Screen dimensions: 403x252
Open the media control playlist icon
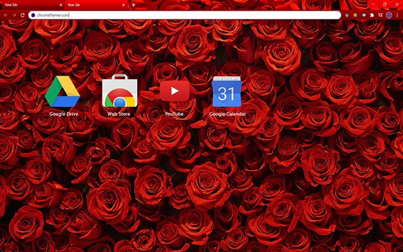(380, 15)
